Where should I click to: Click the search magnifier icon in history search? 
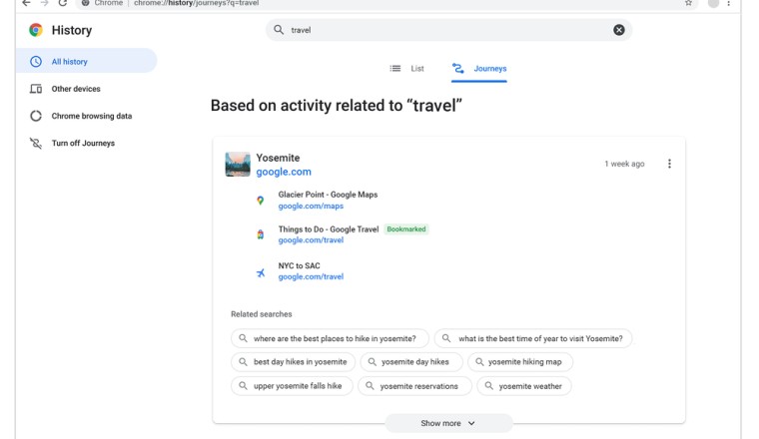click(279, 30)
